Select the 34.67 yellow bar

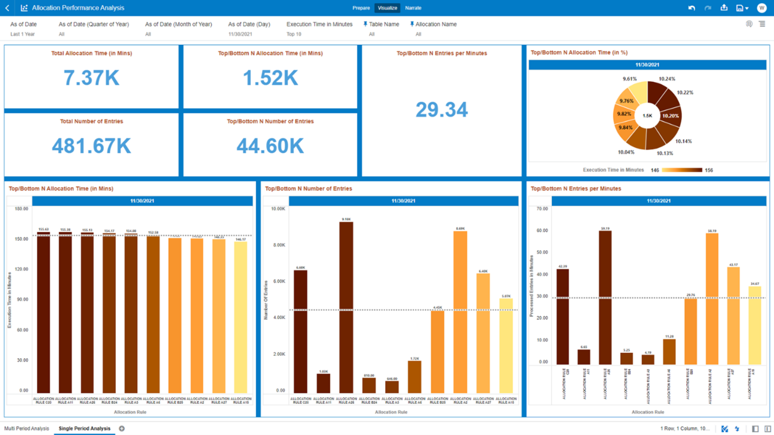755,325
